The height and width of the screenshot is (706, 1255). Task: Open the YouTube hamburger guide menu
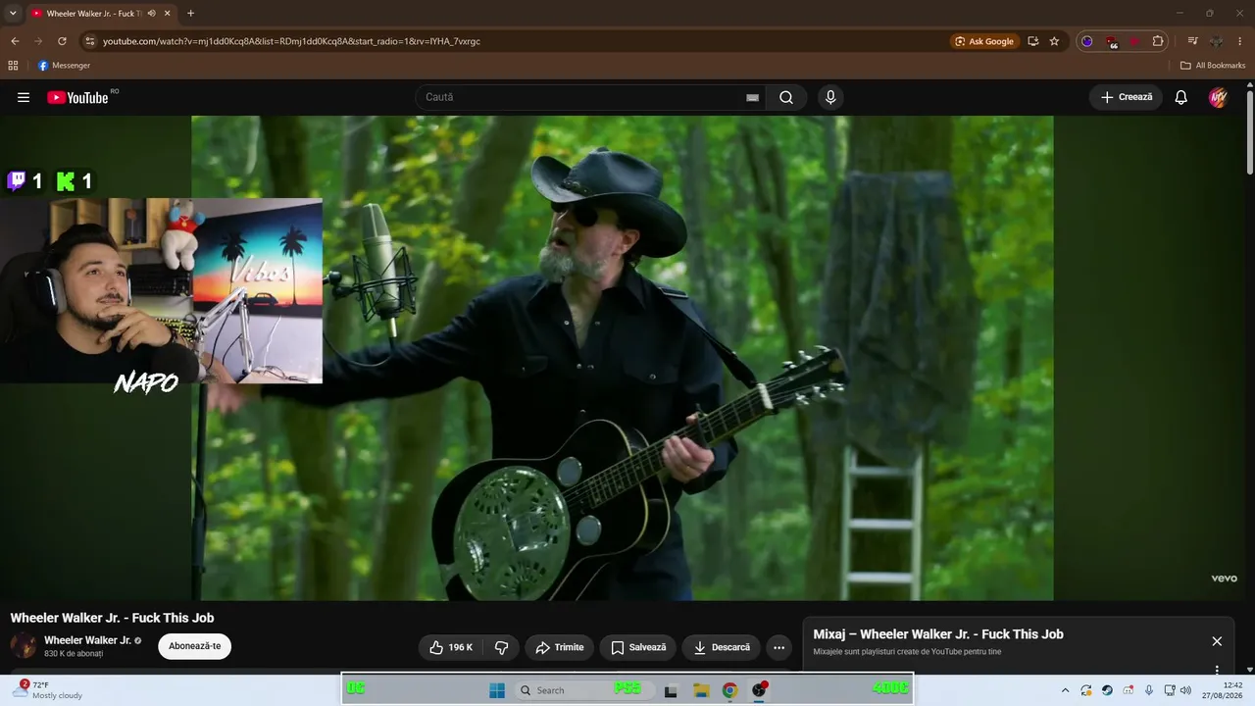[x=24, y=97]
